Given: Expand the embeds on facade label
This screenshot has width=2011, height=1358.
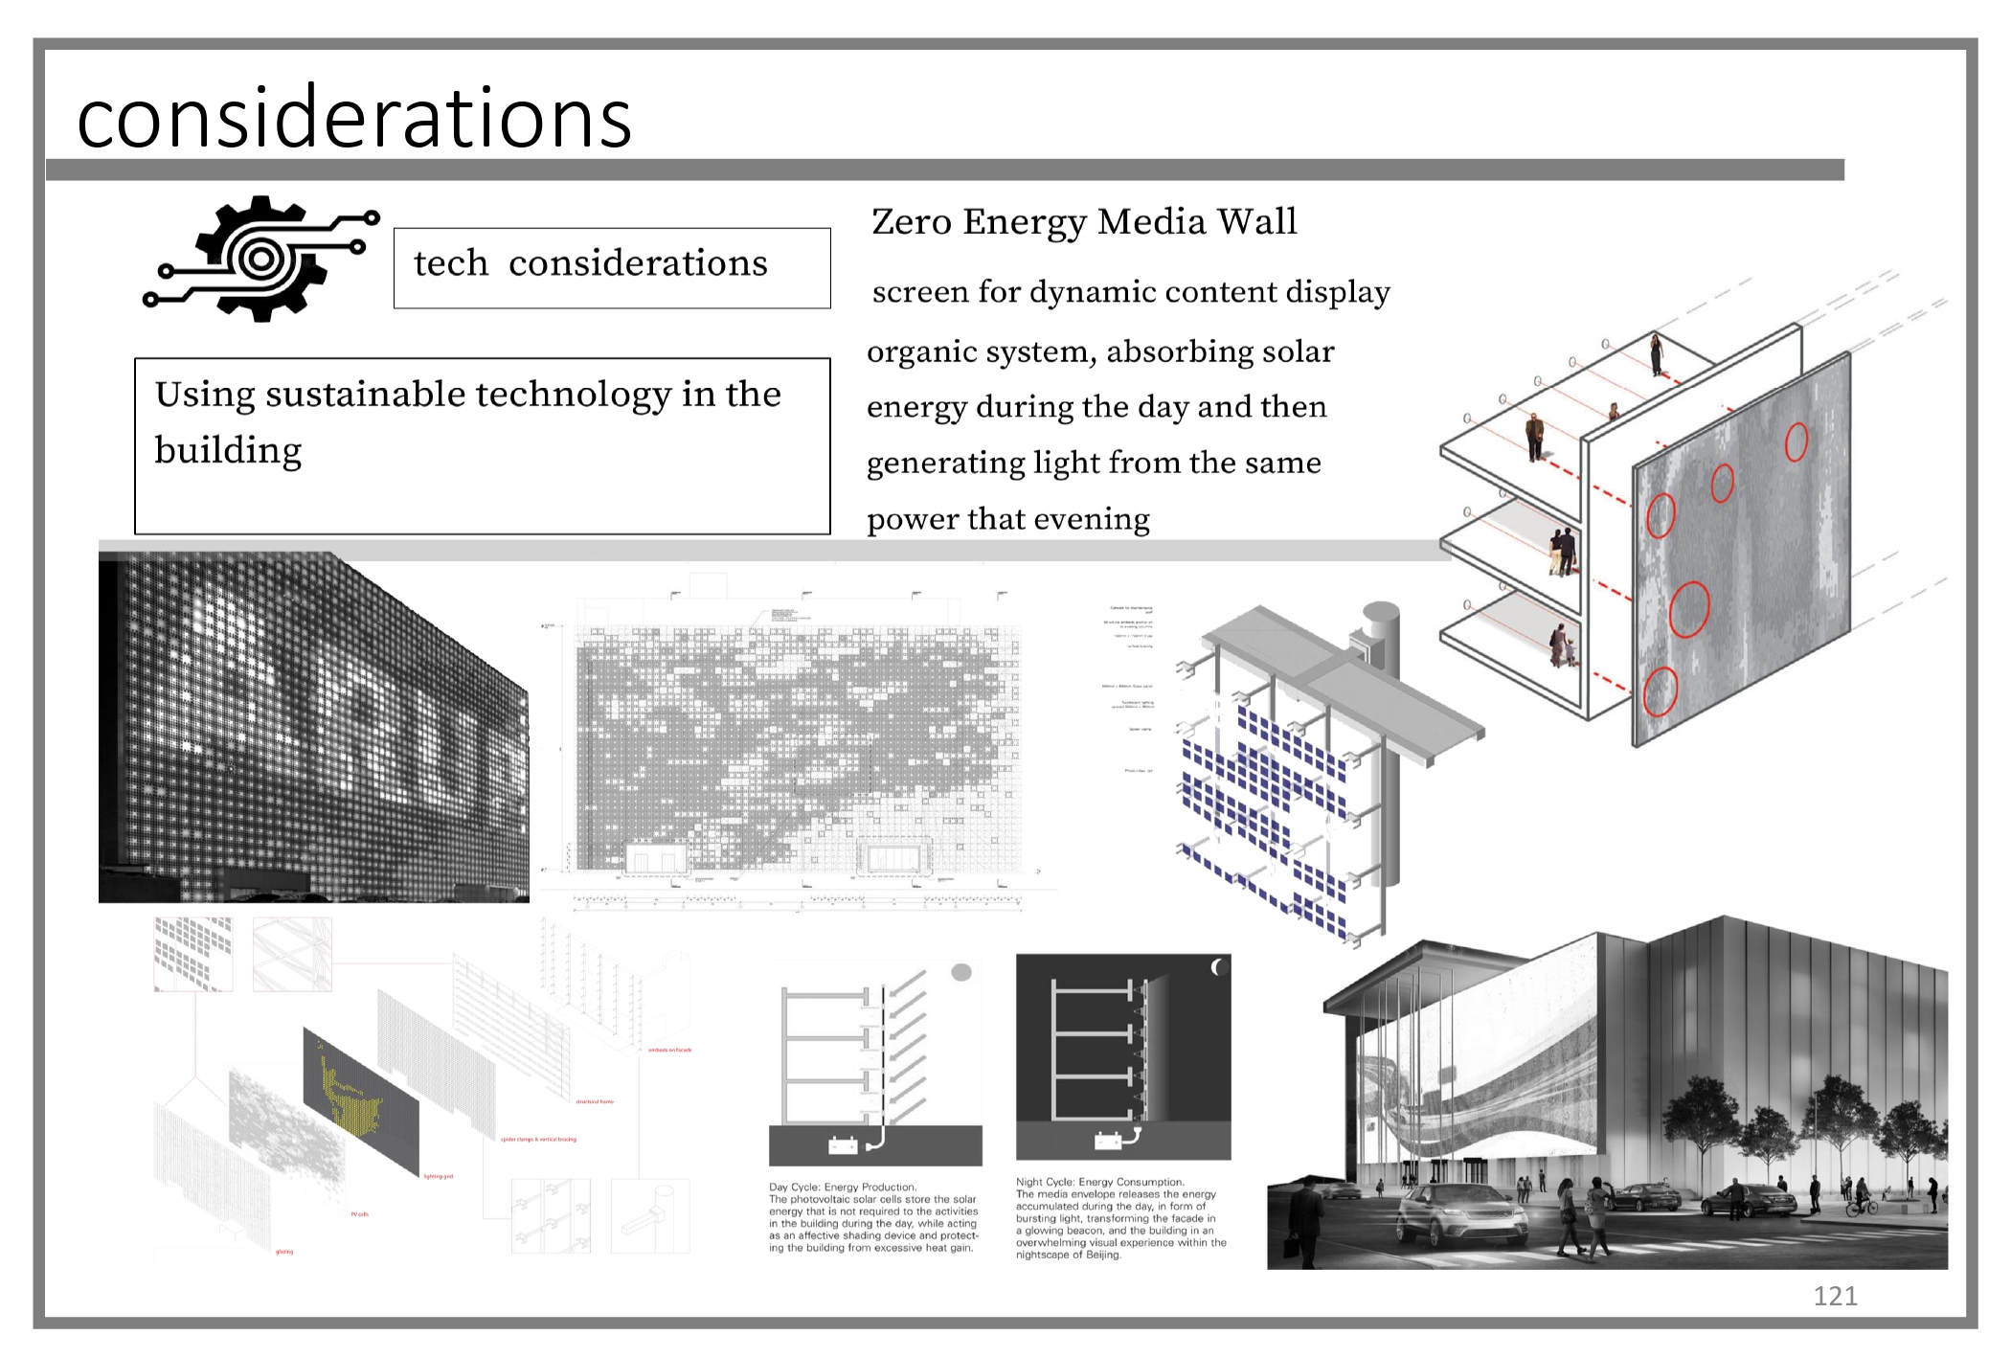Looking at the screenshot, I should tap(672, 1049).
